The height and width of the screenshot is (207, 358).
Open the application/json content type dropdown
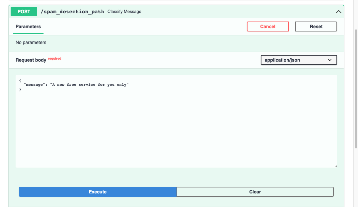(299, 60)
